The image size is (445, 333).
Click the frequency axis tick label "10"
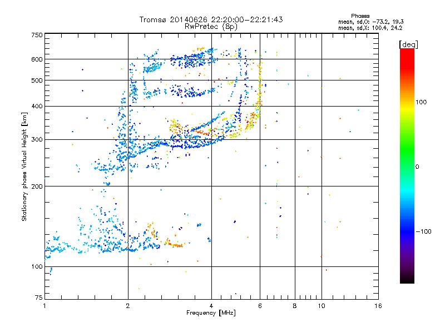coord(322,306)
